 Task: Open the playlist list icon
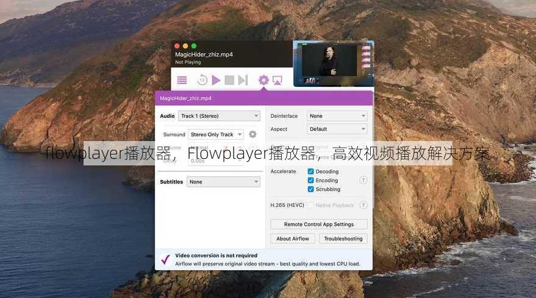182,80
